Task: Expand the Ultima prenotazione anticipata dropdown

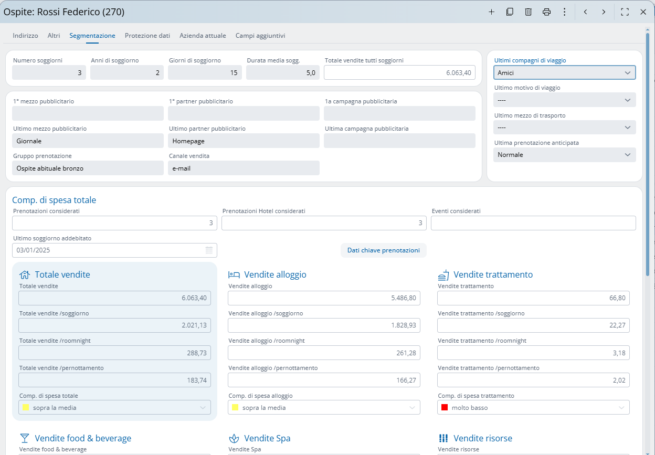Action: [627, 155]
